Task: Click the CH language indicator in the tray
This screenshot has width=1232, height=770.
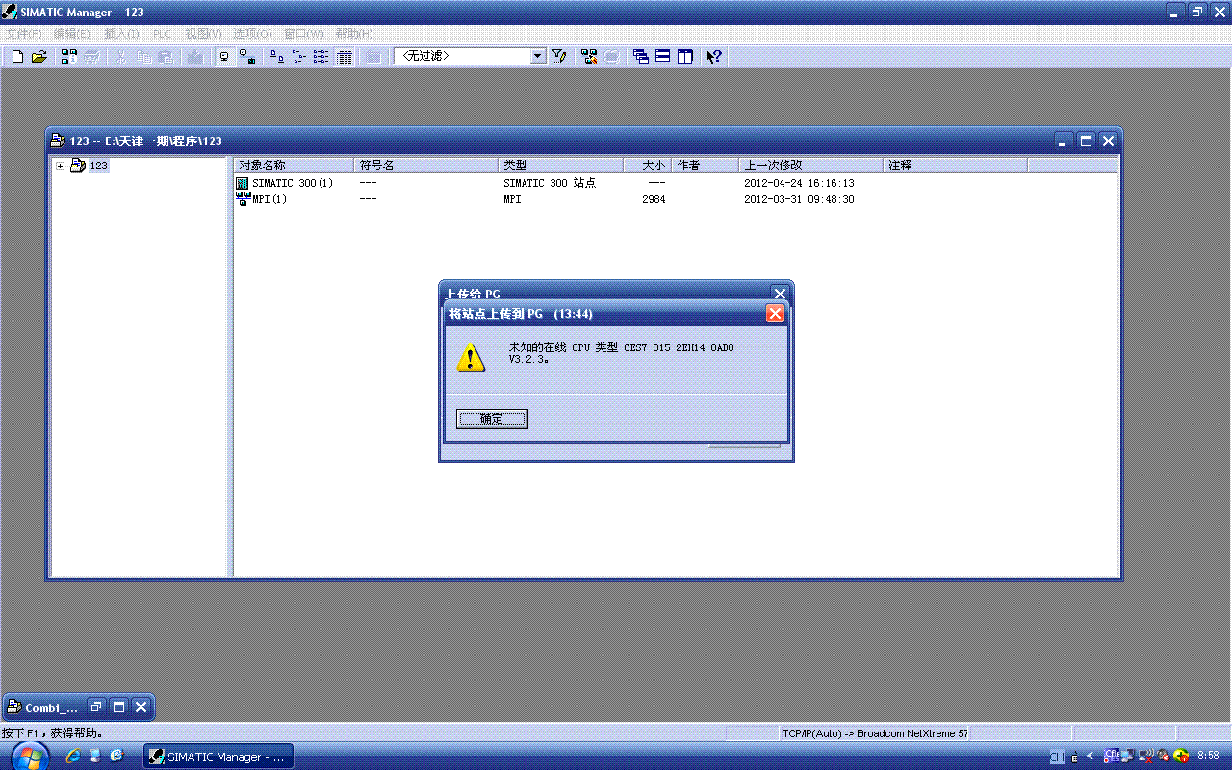Action: (1057, 757)
